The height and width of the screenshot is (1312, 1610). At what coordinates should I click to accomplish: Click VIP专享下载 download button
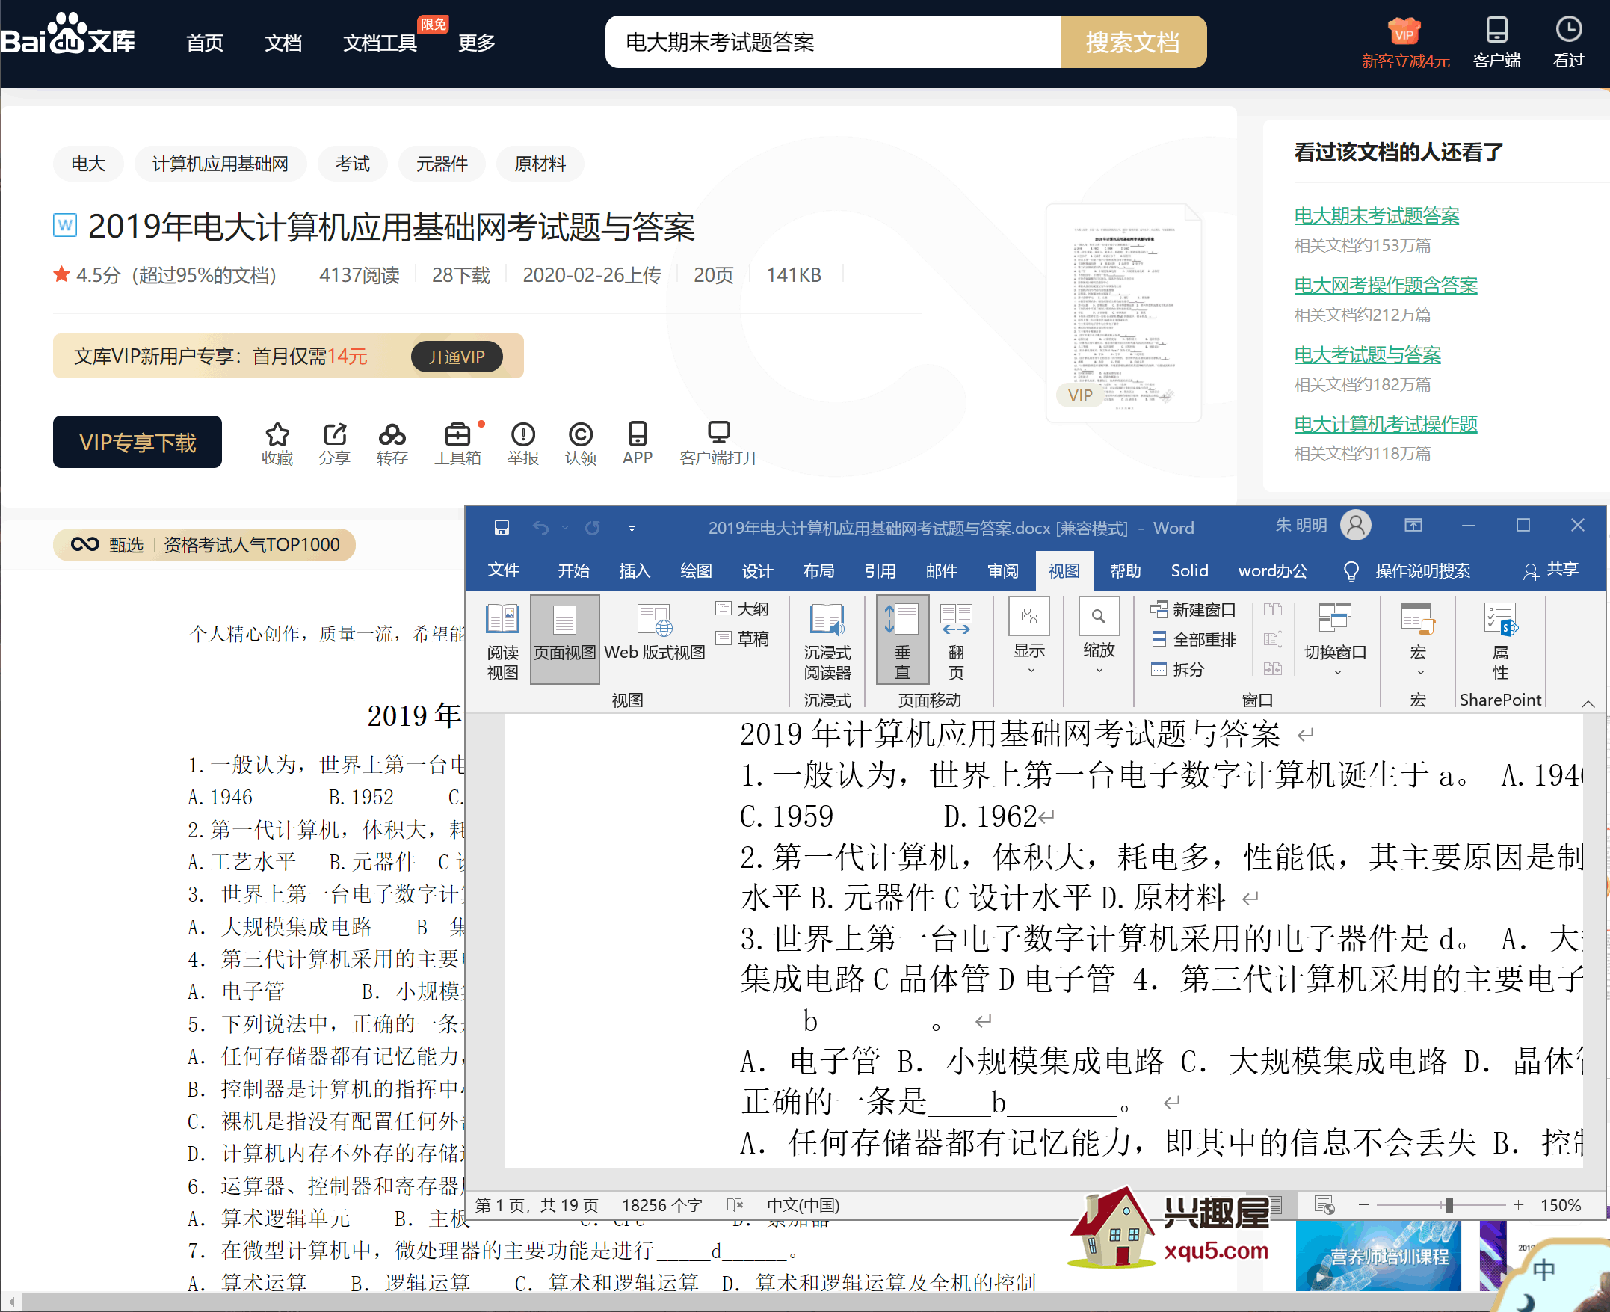[138, 442]
